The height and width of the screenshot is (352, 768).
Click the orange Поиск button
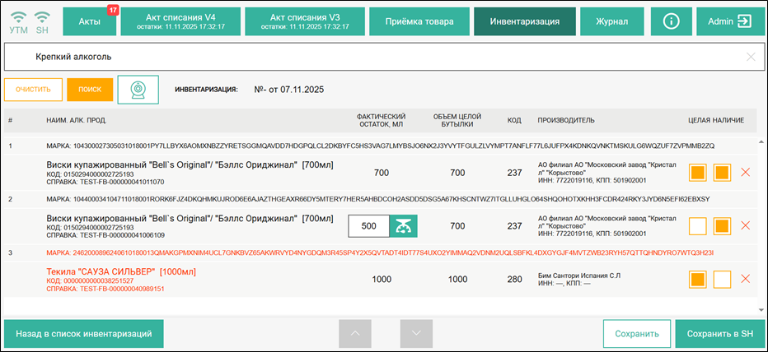[90, 89]
